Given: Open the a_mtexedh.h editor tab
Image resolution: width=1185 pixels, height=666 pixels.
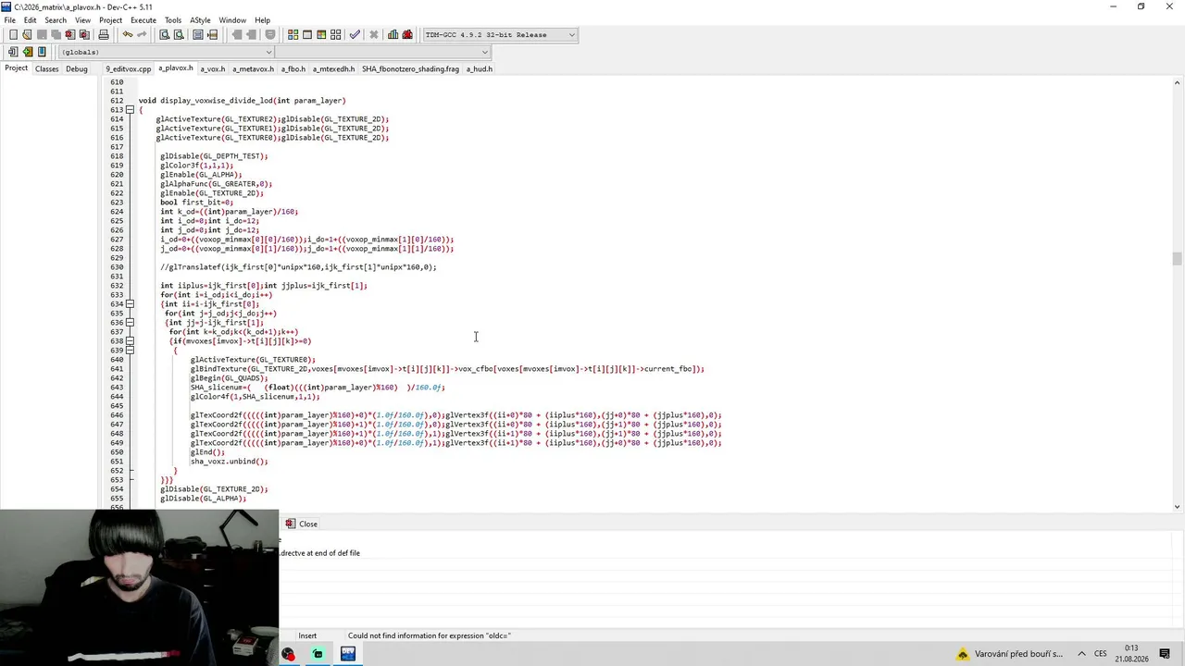Looking at the screenshot, I should point(333,68).
